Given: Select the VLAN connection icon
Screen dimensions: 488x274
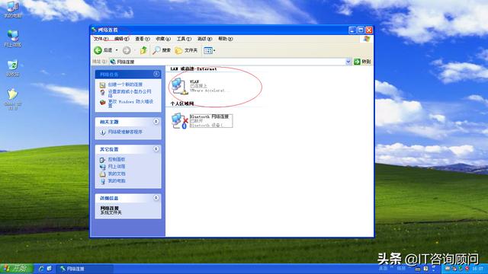Looking at the screenshot, I should point(180,86).
